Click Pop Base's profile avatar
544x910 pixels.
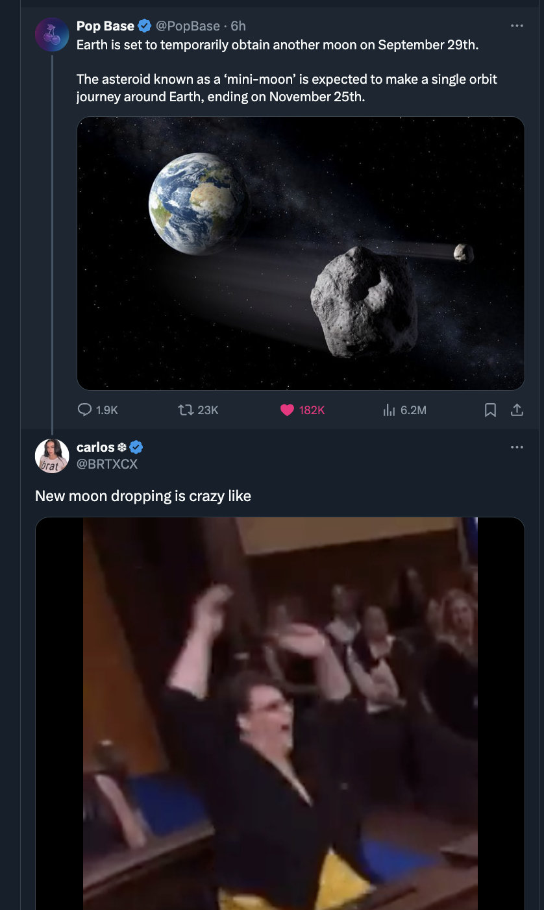(51, 34)
